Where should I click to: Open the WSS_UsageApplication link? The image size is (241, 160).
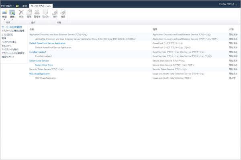(x=40, y=74)
